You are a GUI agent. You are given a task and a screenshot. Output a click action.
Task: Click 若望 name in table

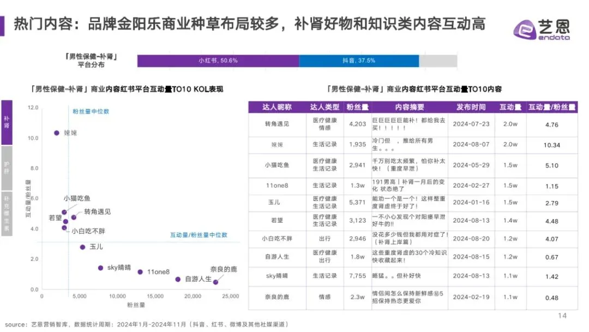click(x=277, y=220)
